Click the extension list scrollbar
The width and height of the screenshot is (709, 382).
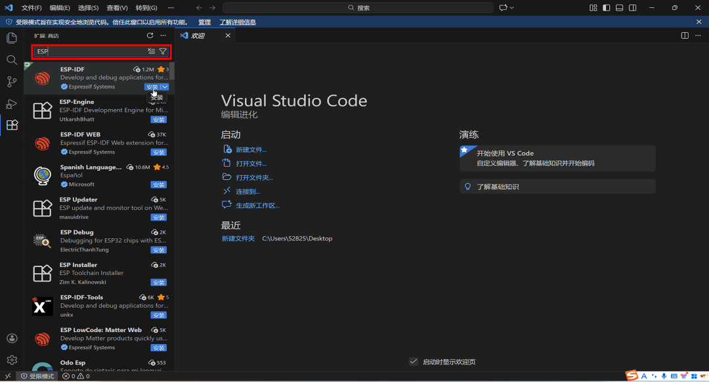click(172, 72)
